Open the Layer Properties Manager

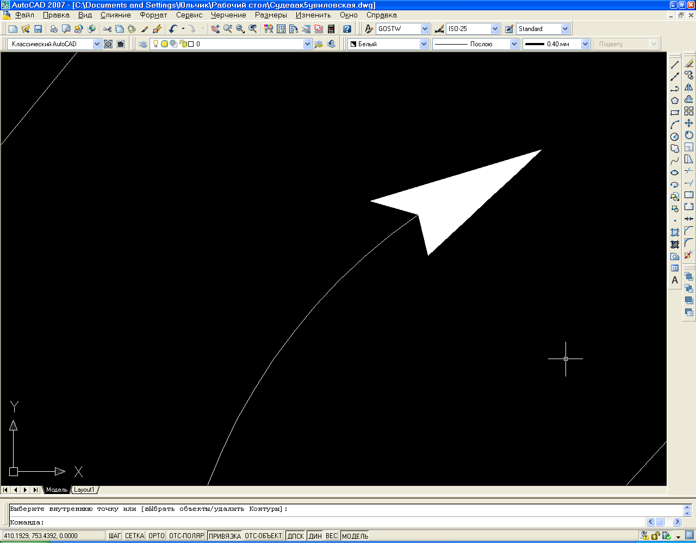click(x=143, y=44)
